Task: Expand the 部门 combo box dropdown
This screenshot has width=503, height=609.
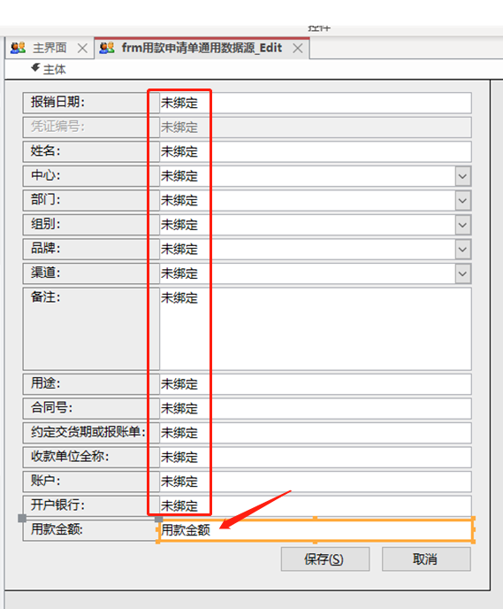Action: [x=462, y=201]
